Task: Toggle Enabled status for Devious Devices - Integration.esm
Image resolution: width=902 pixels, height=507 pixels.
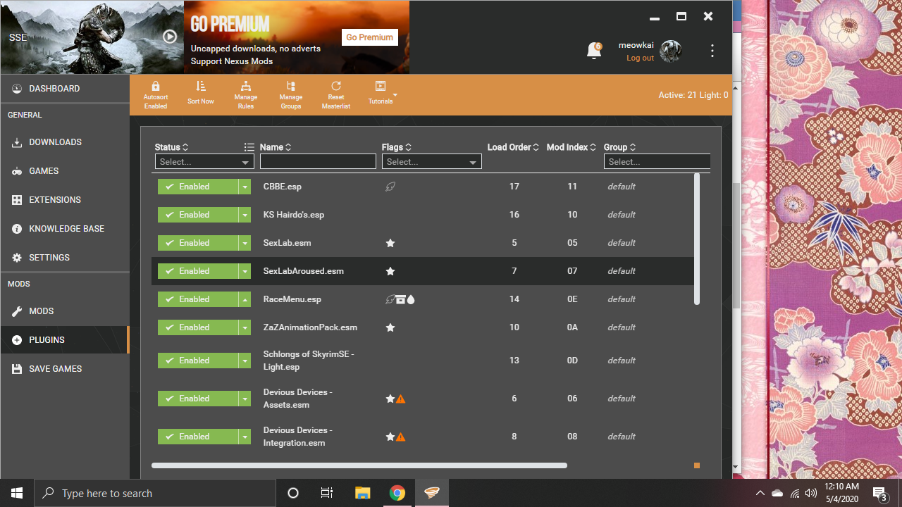Action: (x=198, y=437)
